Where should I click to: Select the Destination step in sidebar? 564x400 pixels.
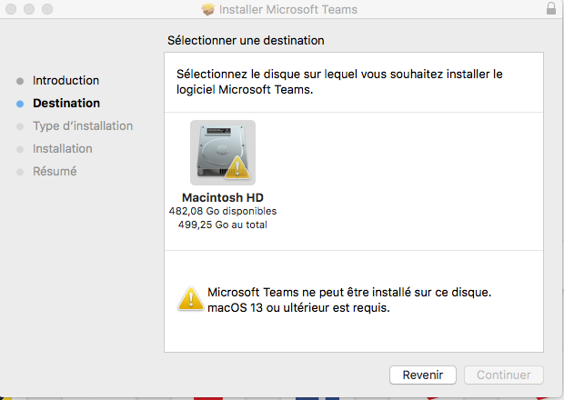pyautogui.click(x=66, y=104)
